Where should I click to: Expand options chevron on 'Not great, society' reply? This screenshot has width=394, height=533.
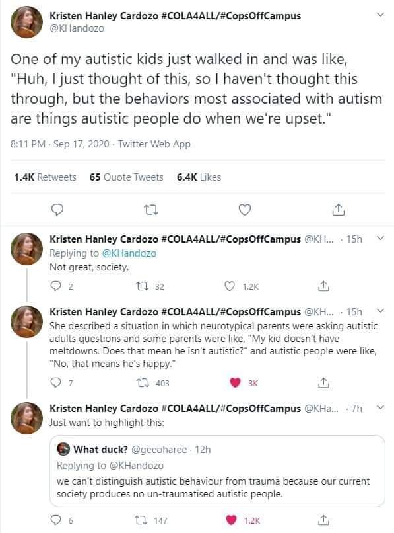pyautogui.click(x=381, y=238)
